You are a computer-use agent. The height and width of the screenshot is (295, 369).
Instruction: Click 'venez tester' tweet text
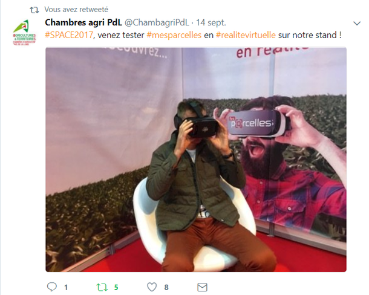(121, 35)
